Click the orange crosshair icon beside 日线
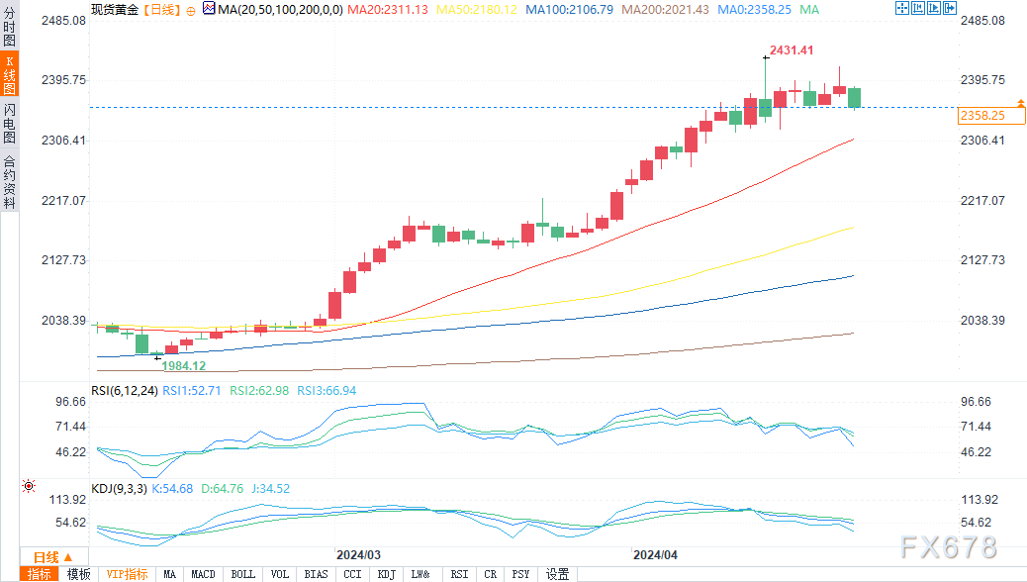The image size is (1027, 582). tap(191, 9)
